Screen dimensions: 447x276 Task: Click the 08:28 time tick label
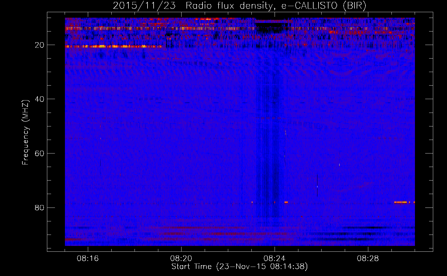pyautogui.click(x=368, y=259)
